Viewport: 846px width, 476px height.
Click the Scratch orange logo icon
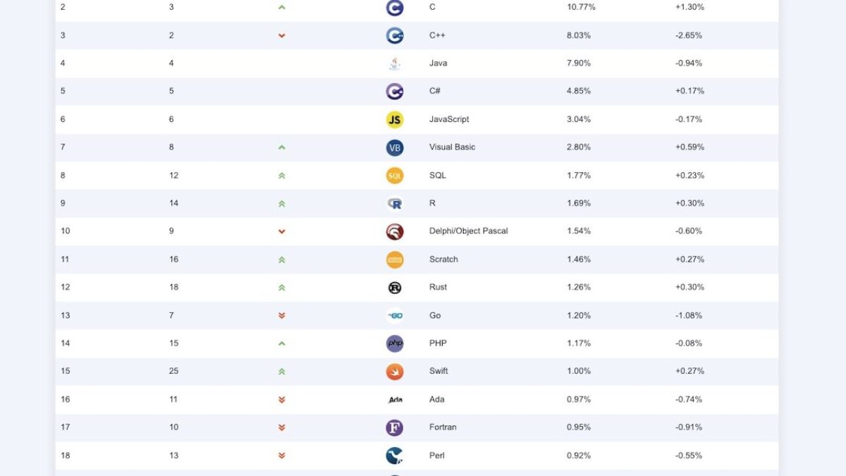coord(395,260)
